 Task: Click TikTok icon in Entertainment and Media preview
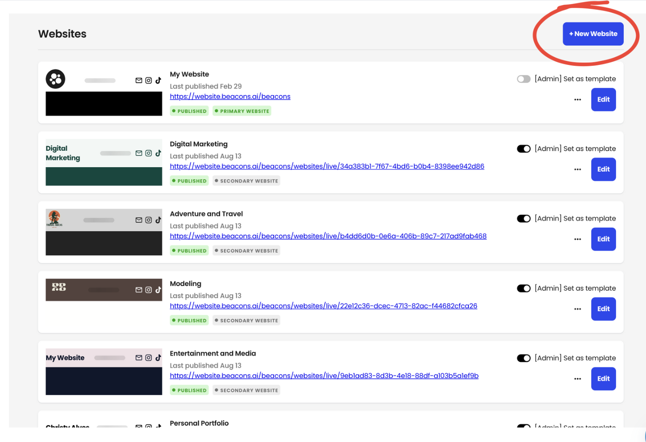[x=158, y=358]
